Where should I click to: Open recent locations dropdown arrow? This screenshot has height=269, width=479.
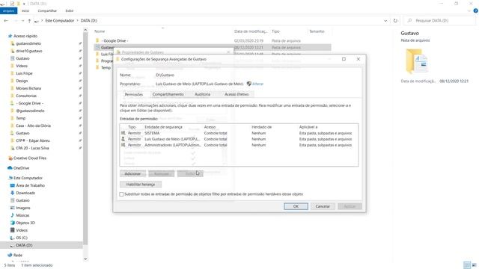click(x=23, y=21)
